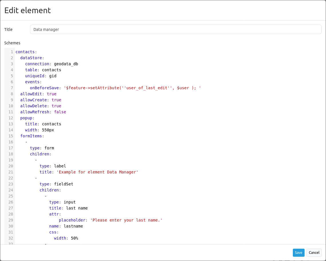Click the allowRefresh false value
This screenshot has height=261, width=326.
coord(60,112)
